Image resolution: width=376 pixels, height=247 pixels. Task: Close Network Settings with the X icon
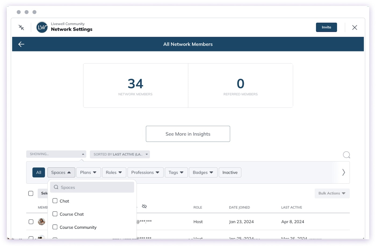(x=355, y=27)
